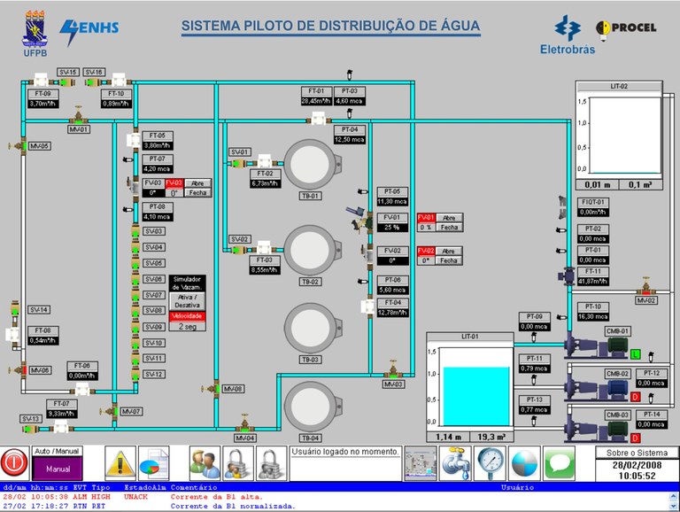680x512 pixels.
Task: Toggle the CMB-02 red D status indicator
Action: tap(635, 396)
